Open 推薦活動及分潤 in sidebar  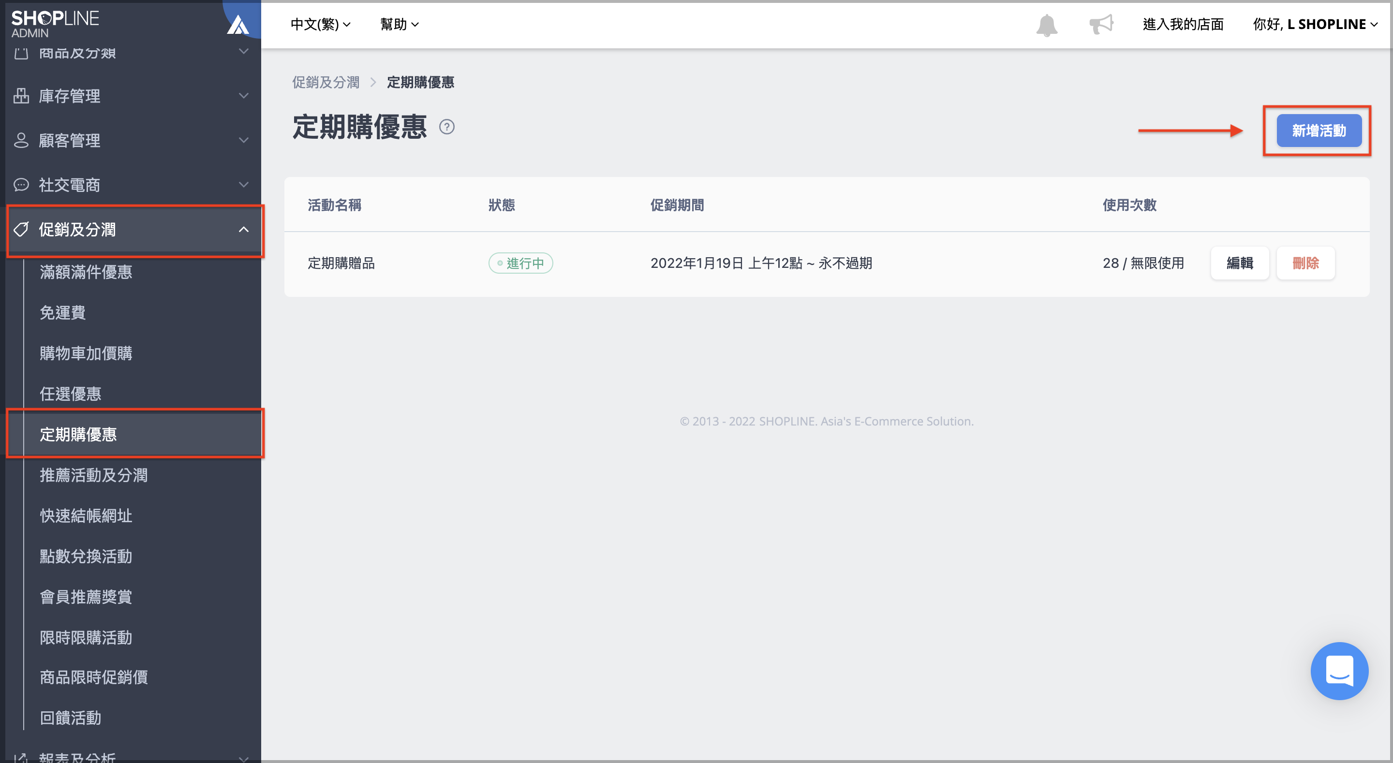93,475
